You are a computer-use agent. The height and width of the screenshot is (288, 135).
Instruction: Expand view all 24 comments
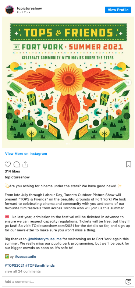click(x=22, y=271)
